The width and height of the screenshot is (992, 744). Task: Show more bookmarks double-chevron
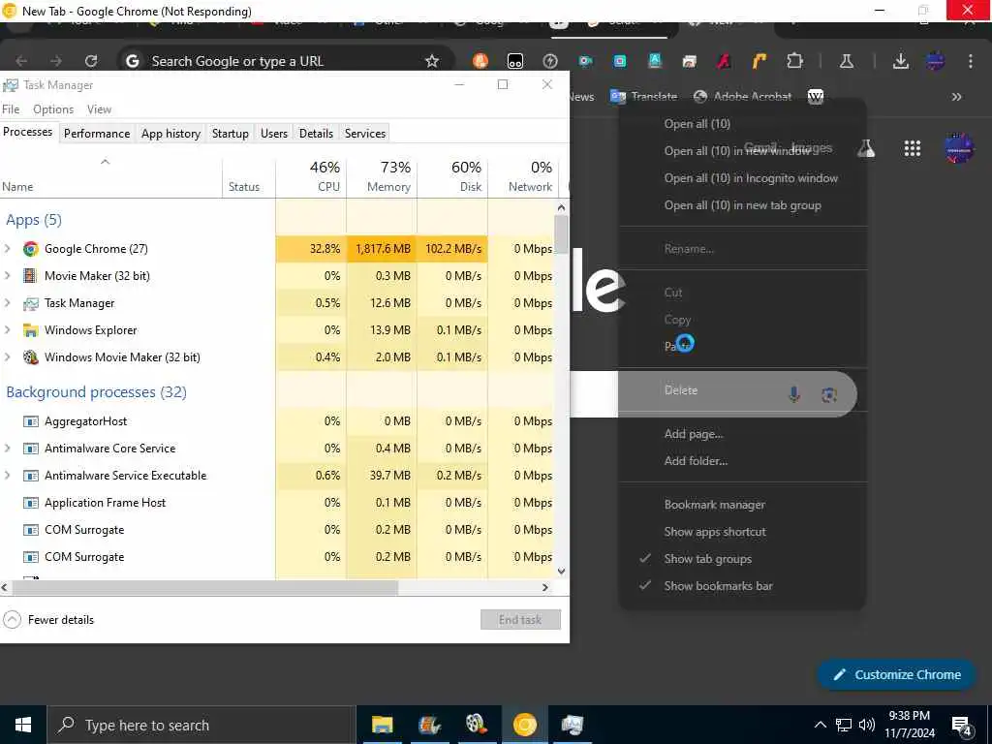(956, 97)
